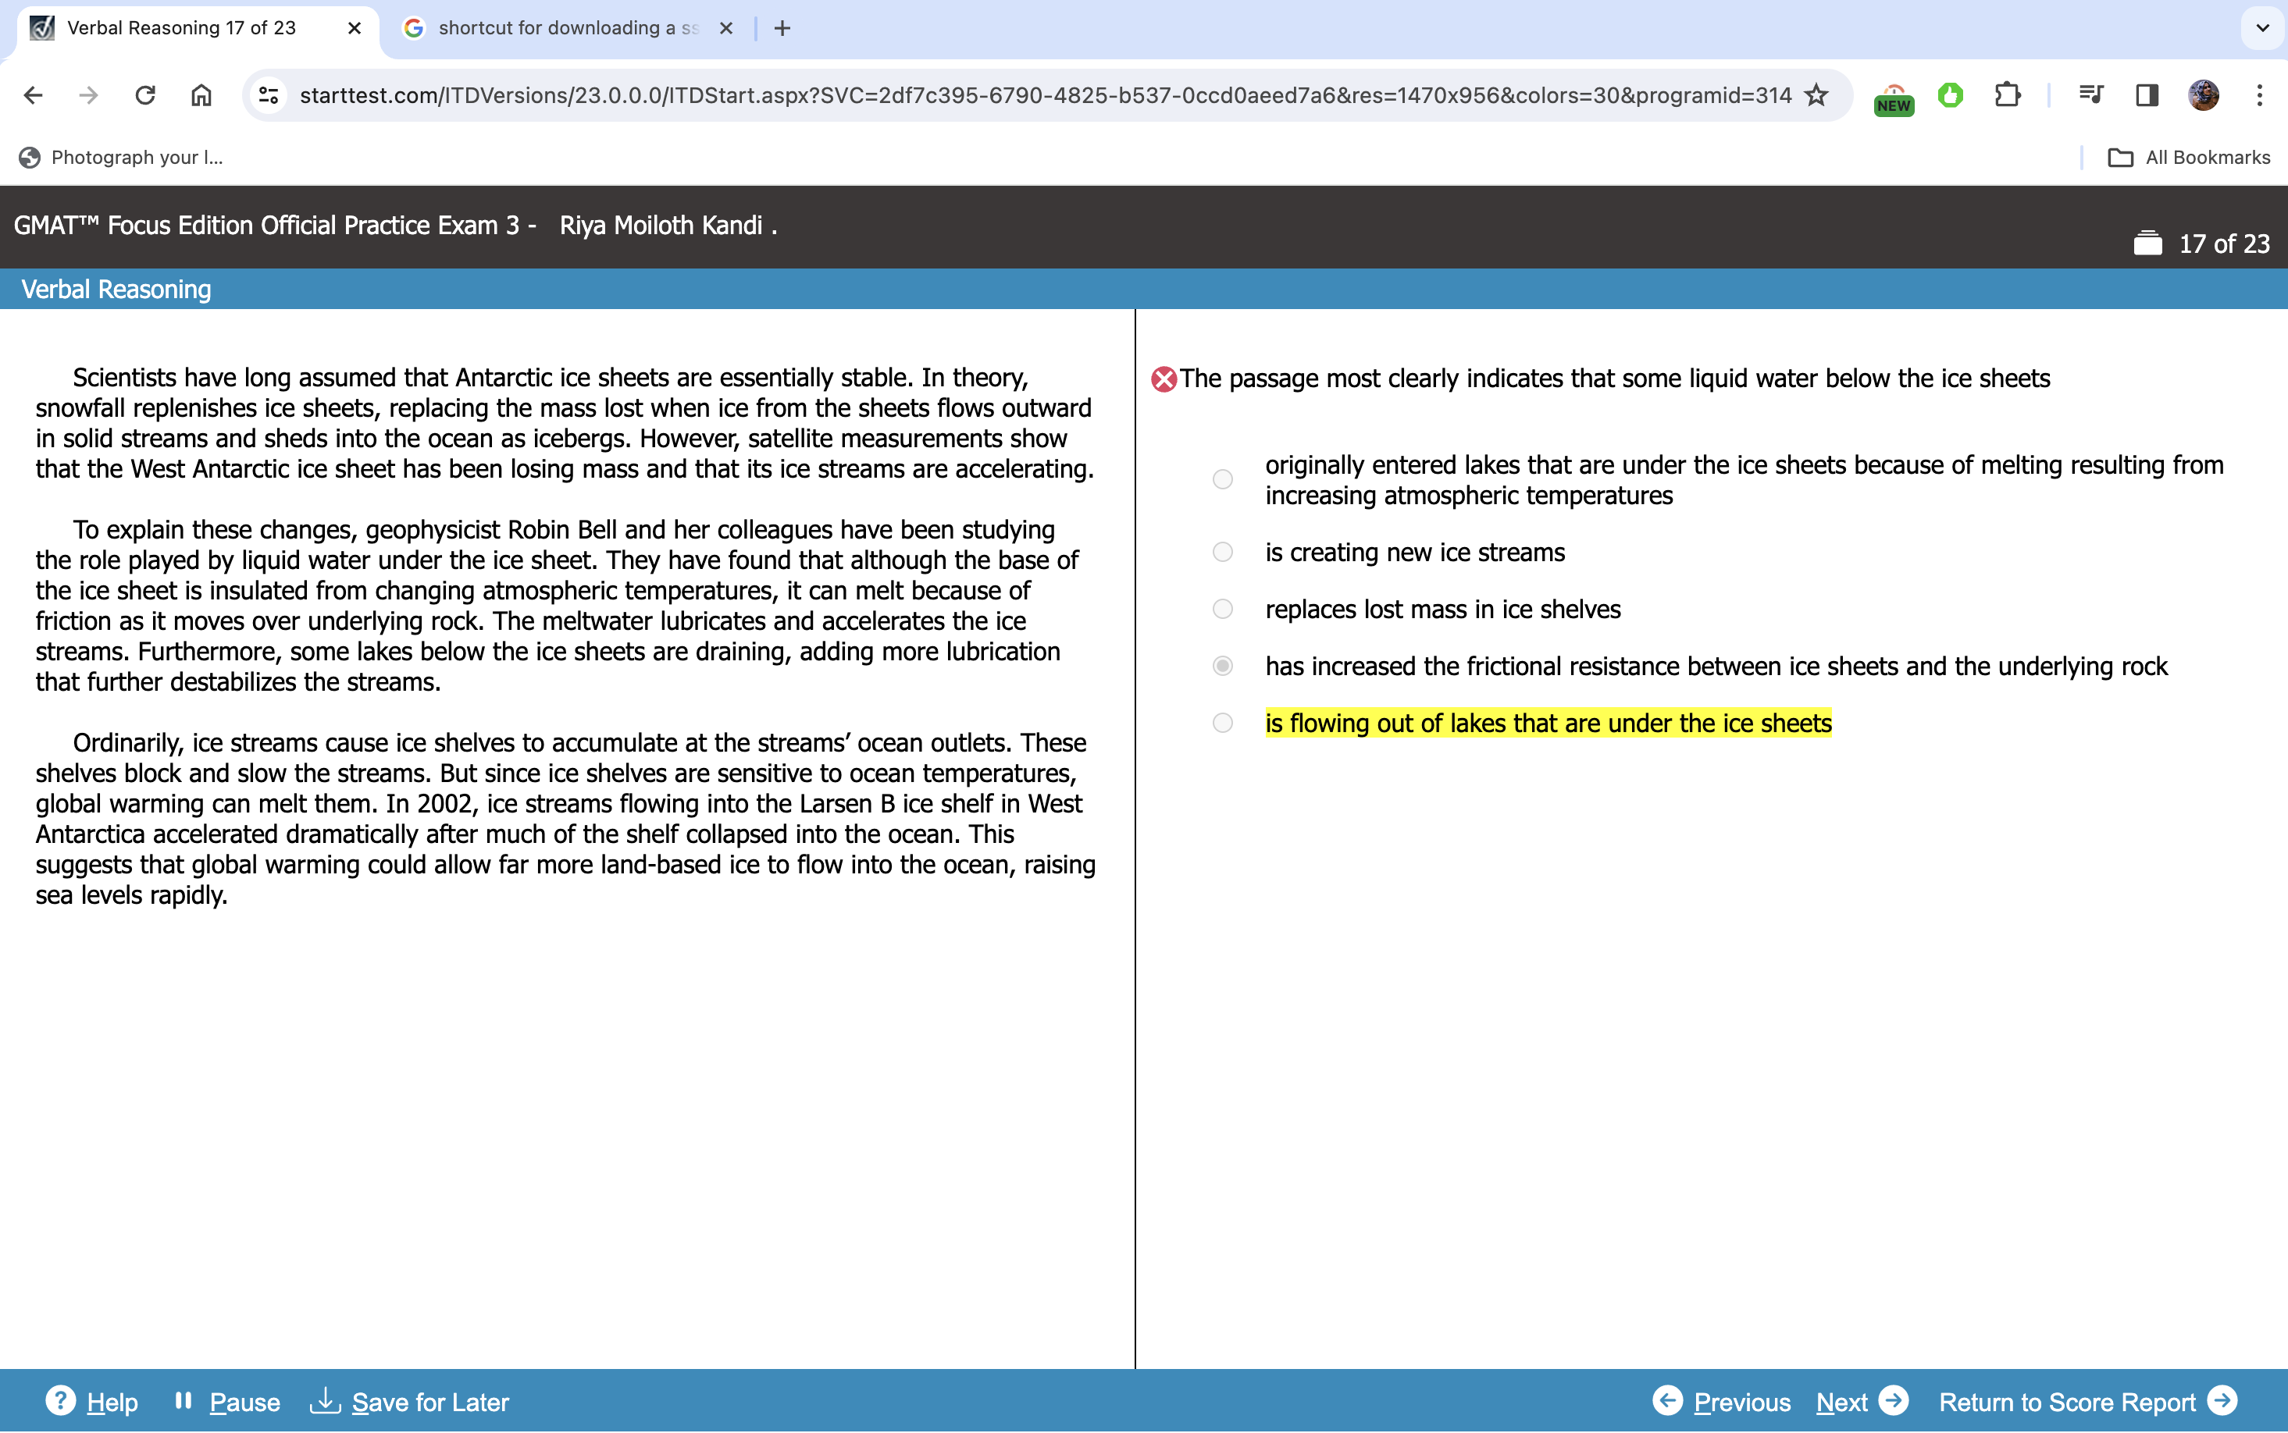
Task: Open Chrome three-dot menu
Action: point(2260,94)
